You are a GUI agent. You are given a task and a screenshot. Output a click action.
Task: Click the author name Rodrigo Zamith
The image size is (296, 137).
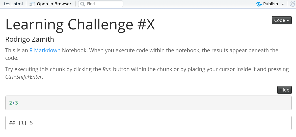click(30, 39)
